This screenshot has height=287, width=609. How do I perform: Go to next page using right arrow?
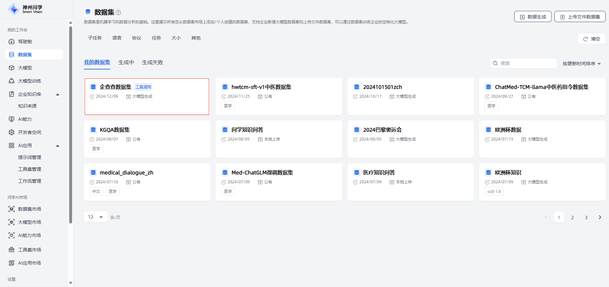(x=600, y=217)
